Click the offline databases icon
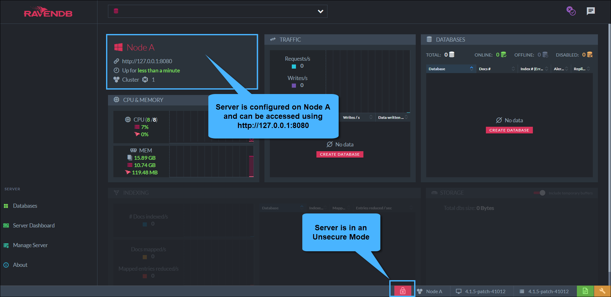 pyautogui.click(x=545, y=55)
